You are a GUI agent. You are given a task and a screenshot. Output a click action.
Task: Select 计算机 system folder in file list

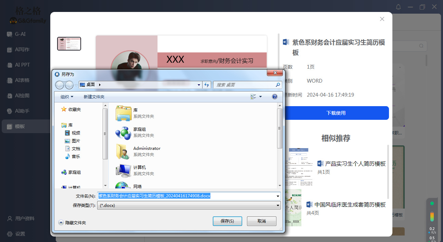click(x=135, y=171)
